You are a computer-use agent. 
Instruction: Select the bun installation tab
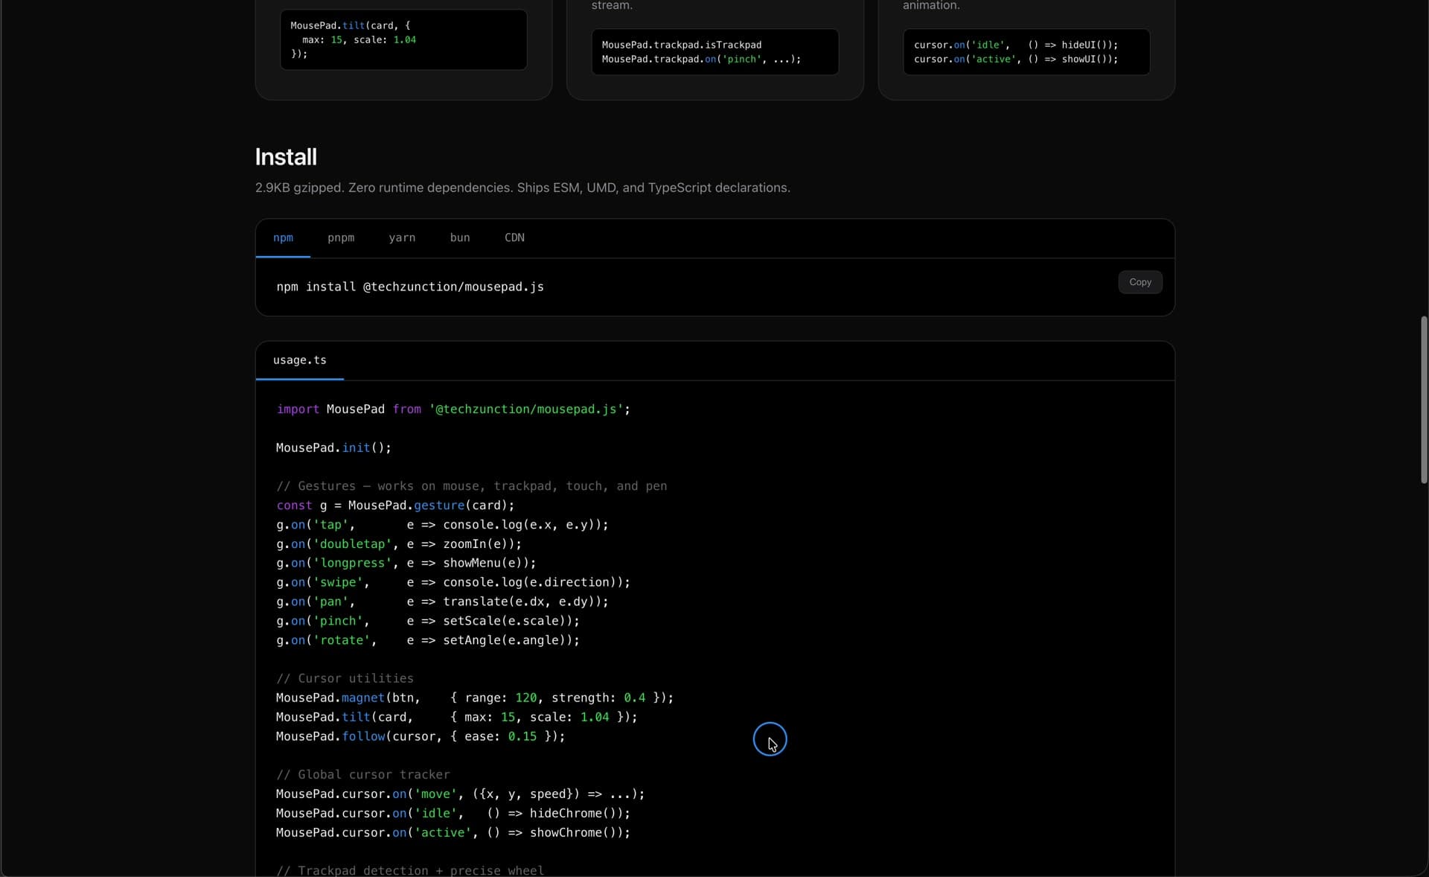pos(459,238)
